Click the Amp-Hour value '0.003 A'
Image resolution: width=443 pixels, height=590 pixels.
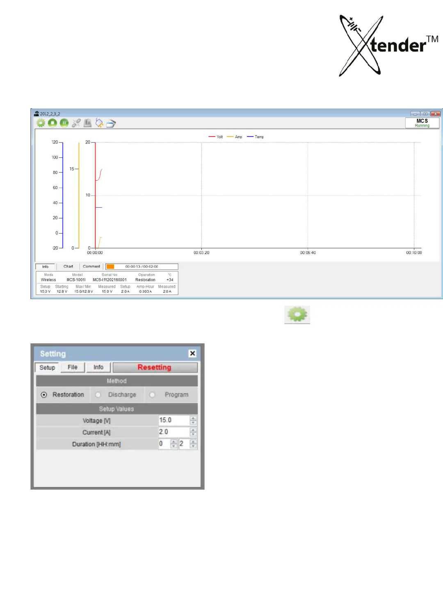click(x=145, y=292)
